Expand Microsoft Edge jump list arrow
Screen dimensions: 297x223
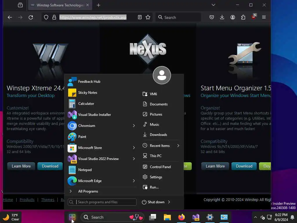(x=134, y=181)
